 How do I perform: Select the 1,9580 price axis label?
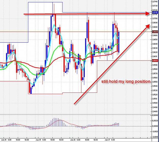pos(155,69)
